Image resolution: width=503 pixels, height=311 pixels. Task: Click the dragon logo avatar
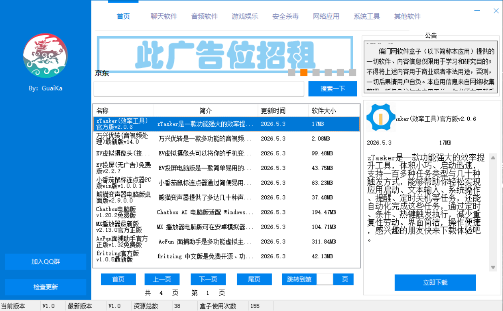click(45, 56)
